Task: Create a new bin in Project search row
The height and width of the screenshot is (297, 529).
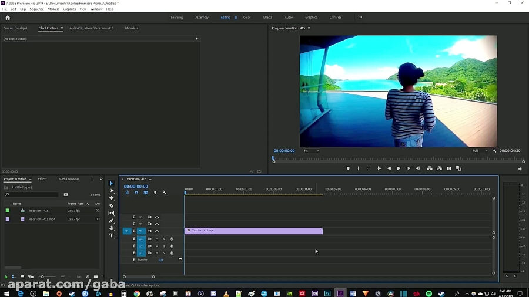Action: (66, 195)
